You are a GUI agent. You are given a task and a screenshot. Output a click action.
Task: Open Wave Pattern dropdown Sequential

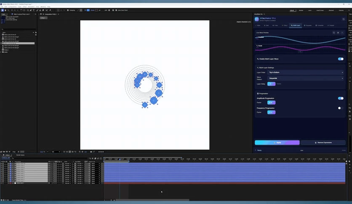pyautogui.click(x=306, y=78)
